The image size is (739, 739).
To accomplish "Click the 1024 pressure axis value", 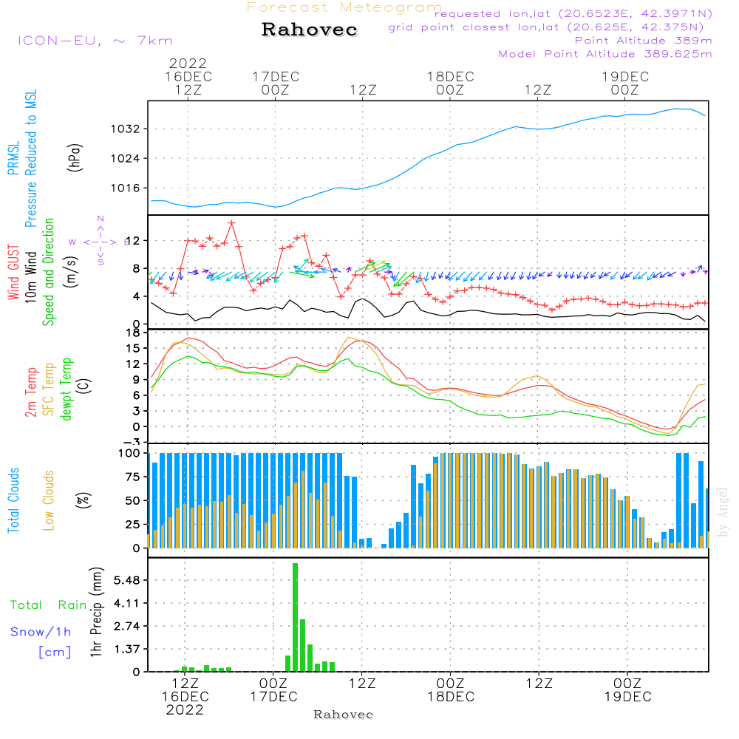I will pyautogui.click(x=126, y=158).
